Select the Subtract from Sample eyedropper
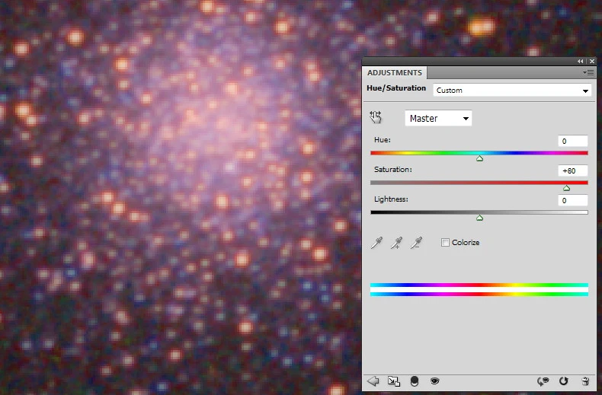Image resolution: width=602 pixels, height=395 pixels. pos(415,243)
